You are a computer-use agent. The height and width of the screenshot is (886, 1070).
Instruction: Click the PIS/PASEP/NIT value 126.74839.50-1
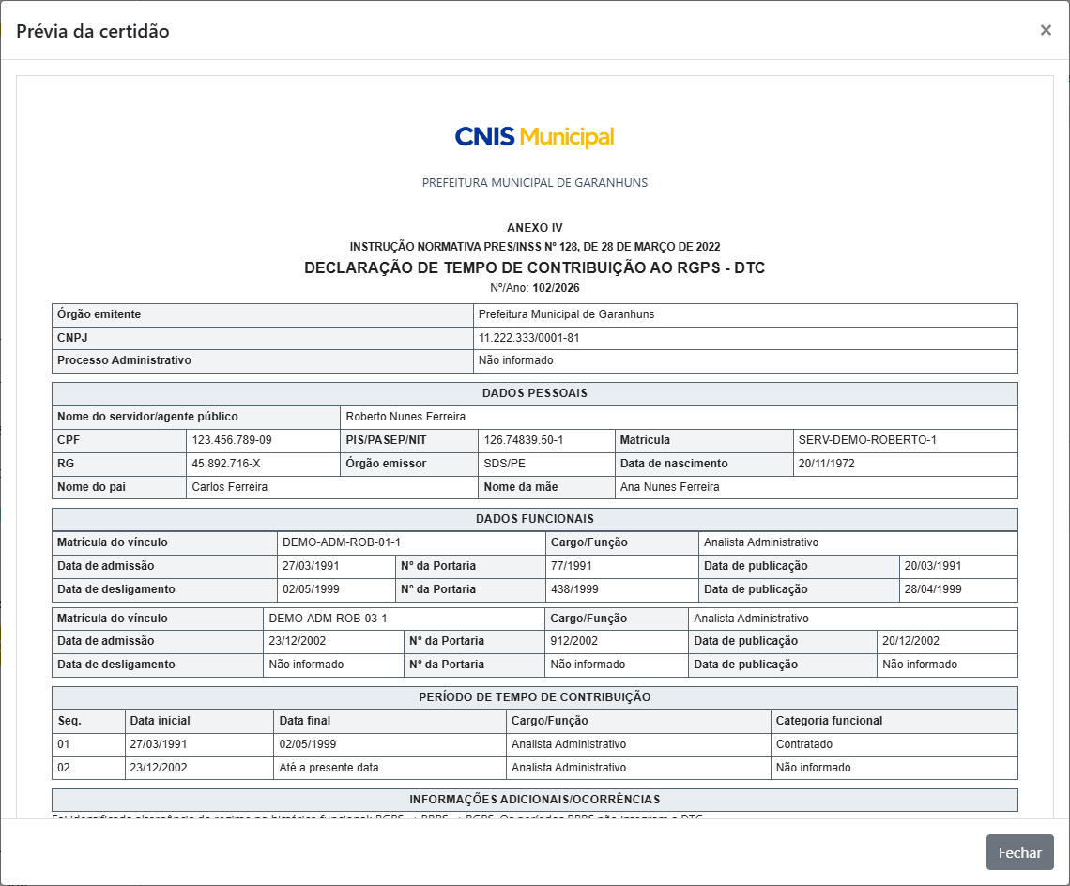pos(524,440)
